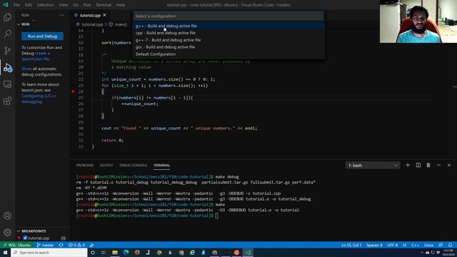Image resolution: width=457 pixels, height=257 pixels.
Task: Open errors and warnings count in status bar
Action: tap(76, 245)
